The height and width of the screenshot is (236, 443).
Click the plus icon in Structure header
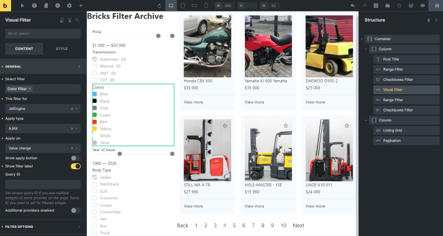point(436,20)
